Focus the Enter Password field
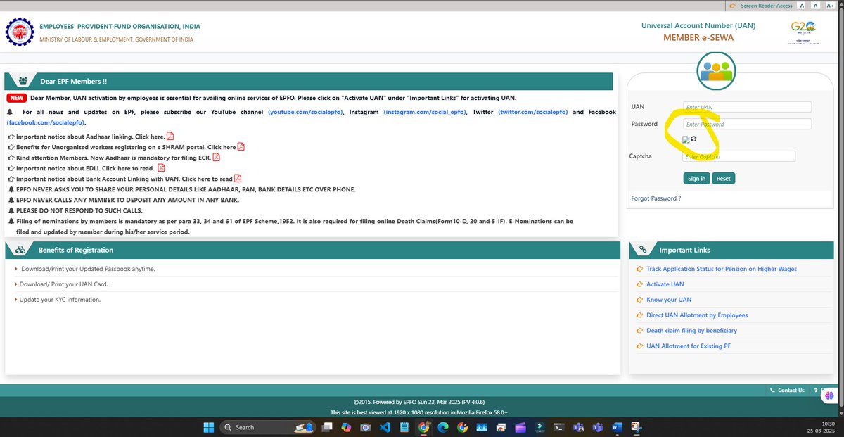 pos(748,124)
